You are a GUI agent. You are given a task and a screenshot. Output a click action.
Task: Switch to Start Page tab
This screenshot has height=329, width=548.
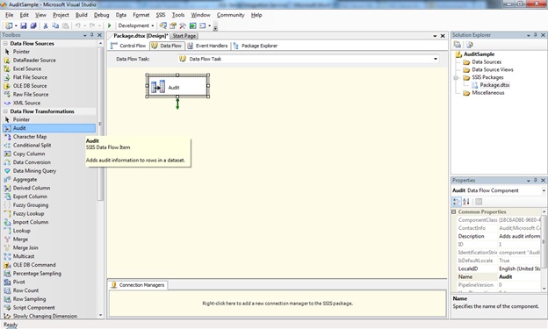184,36
